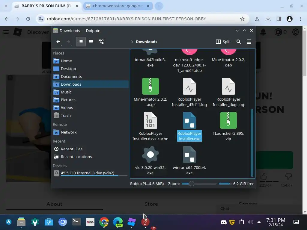Open Chrome tab search dropdown
Image resolution: width=307 pixels, height=230 pixels.
[x=6, y=6]
